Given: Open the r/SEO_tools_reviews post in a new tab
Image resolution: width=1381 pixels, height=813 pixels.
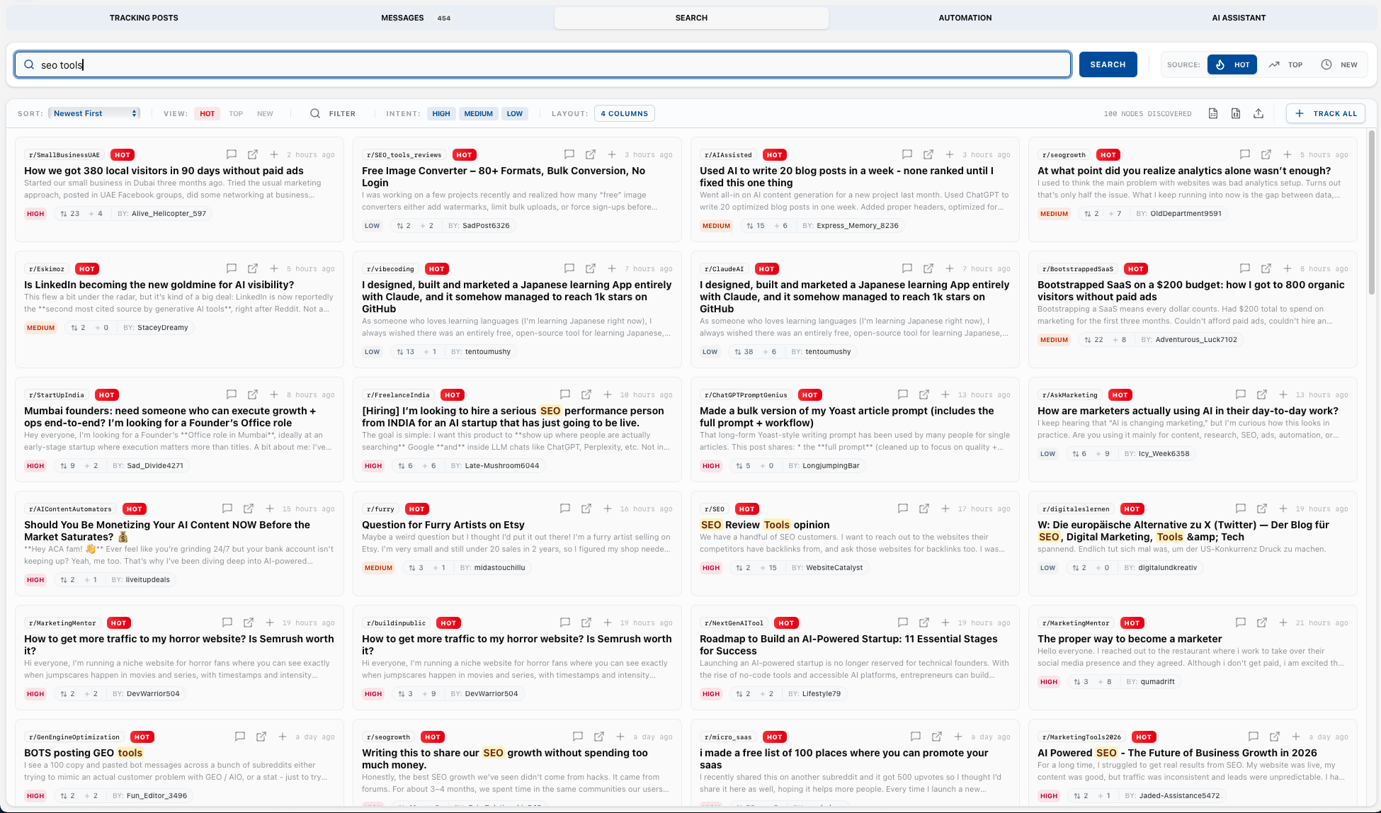Looking at the screenshot, I should tap(591, 154).
